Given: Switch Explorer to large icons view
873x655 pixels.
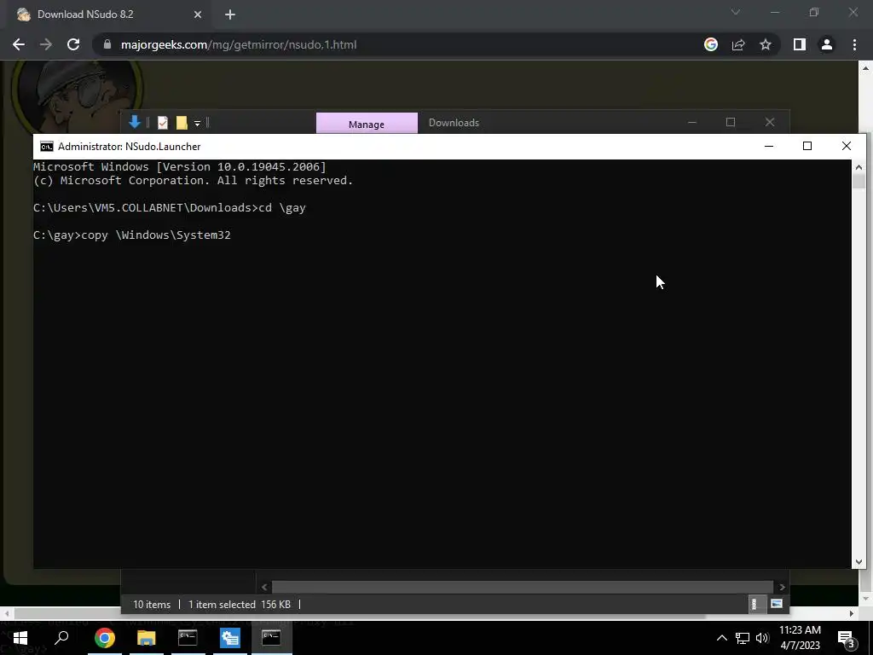Looking at the screenshot, I should point(776,604).
